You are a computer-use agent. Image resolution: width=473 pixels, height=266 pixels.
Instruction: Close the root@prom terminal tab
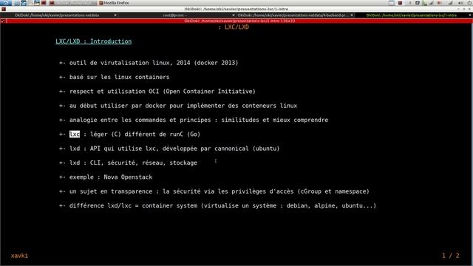(x=234, y=15)
